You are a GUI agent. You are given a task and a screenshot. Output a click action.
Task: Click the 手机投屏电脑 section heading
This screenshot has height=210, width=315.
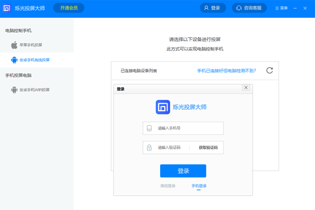[x=18, y=76]
